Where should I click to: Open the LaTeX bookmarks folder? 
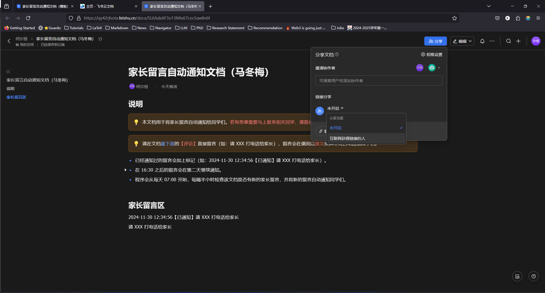click(x=94, y=28)
